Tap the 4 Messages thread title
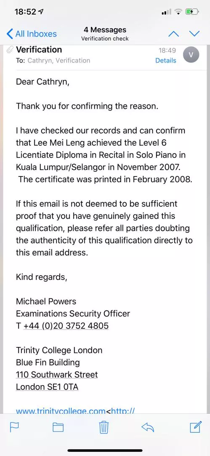The width and height of the screenshot is (210, 456). [x=105, y=30]
